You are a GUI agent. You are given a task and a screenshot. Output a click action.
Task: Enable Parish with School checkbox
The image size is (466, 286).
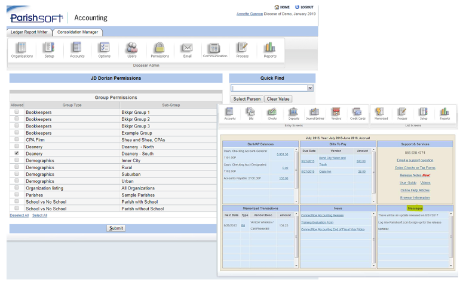coord(17,201)
